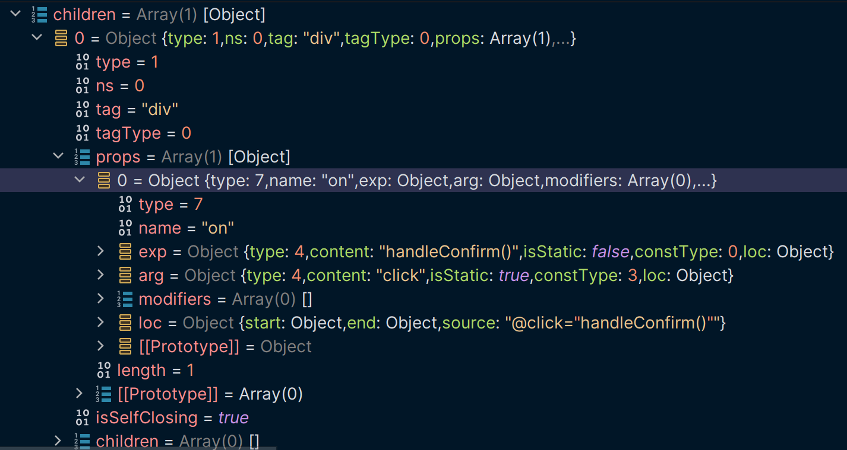The width and height of the screenshot is (847, 450).
Task: Click array icon beside top children
Action: [39, 14]
